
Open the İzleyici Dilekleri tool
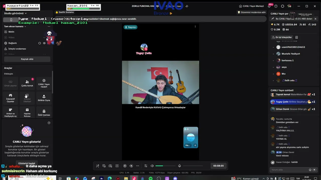27,98
